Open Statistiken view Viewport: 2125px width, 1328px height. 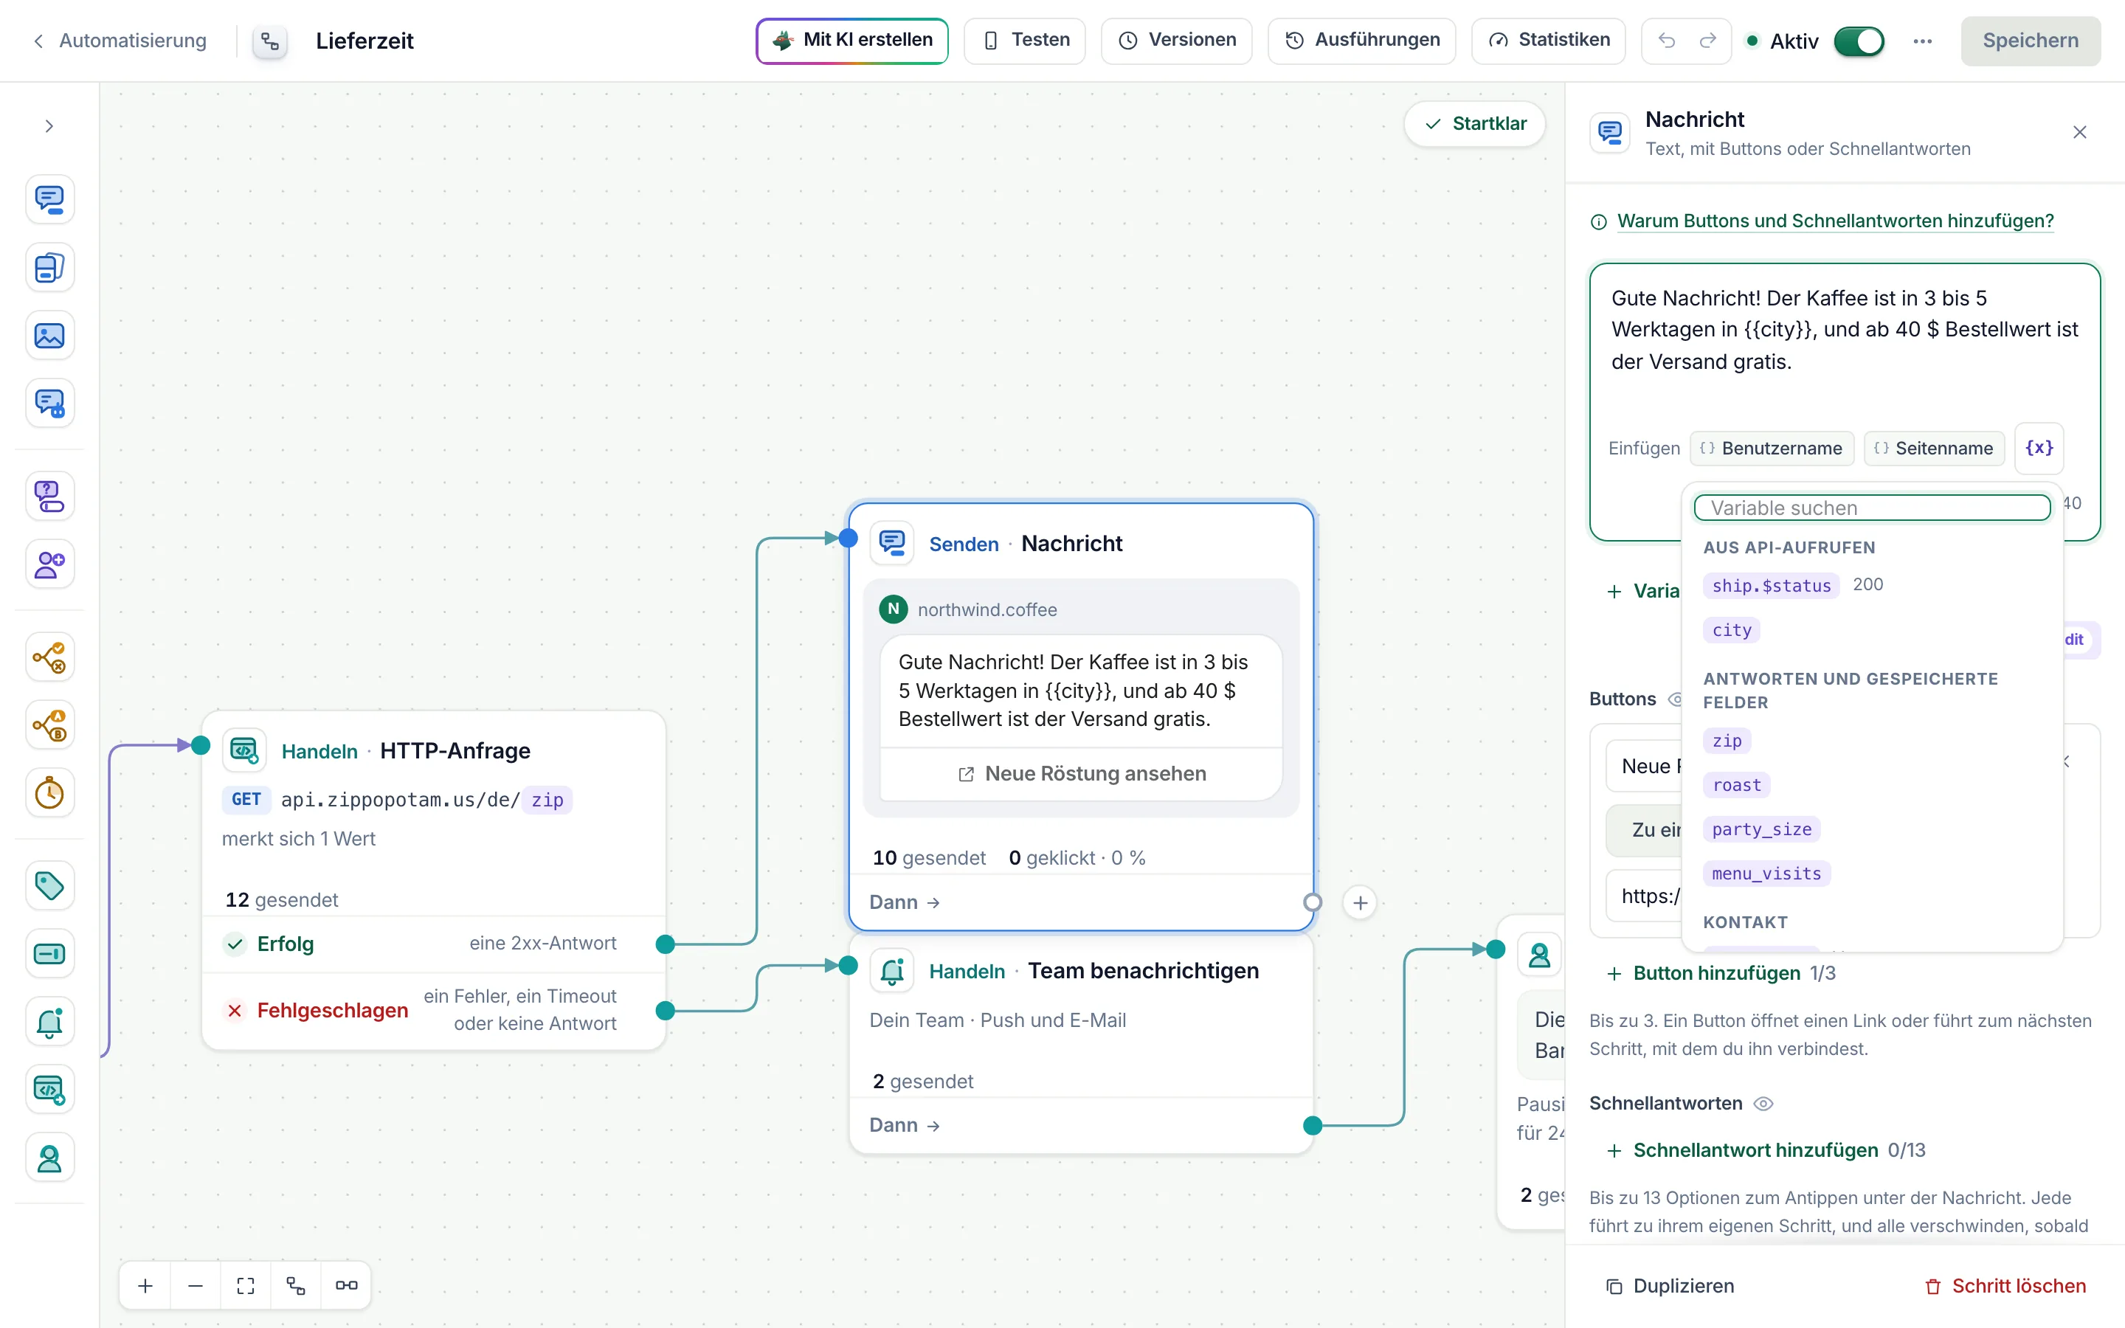[x=1549, y=41]
